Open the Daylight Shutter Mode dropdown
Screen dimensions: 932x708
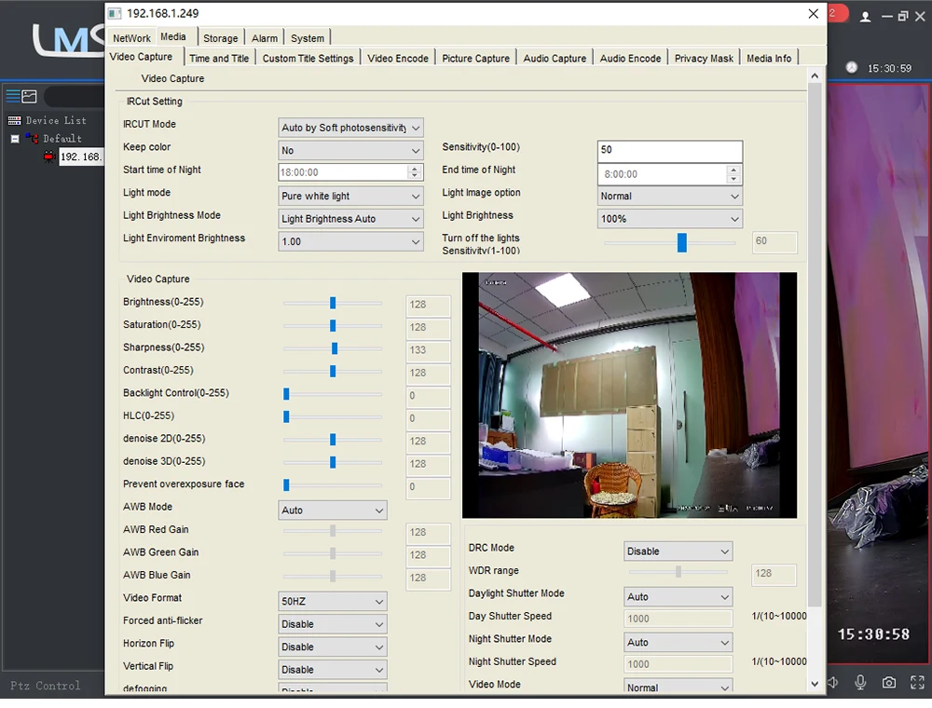(x=678, y=597)
